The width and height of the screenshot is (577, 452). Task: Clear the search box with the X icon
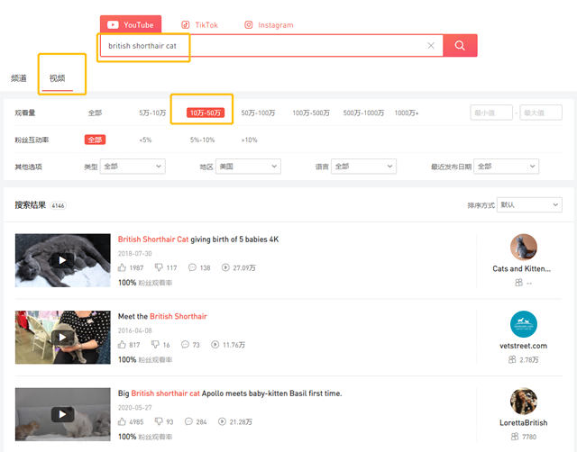pos(431,46)
